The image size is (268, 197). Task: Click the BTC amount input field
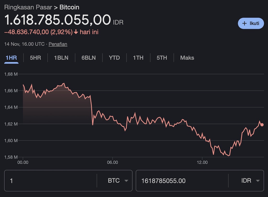tap(51, 181)
